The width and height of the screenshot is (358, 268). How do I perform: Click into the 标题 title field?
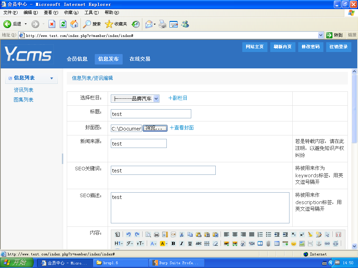point(151,114)
